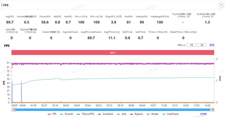Collapse the FPS panel with the top-right arrow
The width and height of the screenshot is (225, 117).
point(221,5)
